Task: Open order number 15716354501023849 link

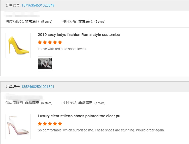Action: (x=38, y=5)
